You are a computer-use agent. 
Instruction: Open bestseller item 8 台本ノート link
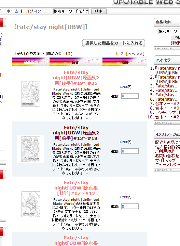pos(168,108)
